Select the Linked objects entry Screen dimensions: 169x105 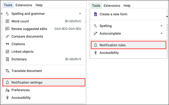point(44,52)
